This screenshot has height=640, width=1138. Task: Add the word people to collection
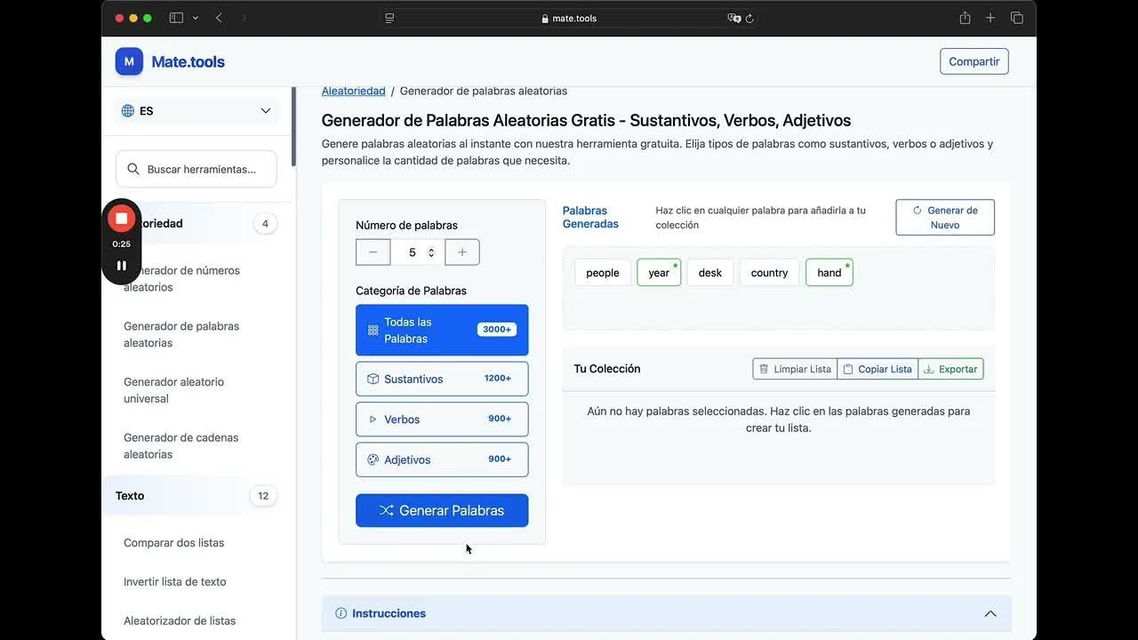pyautogui.click(x=603, y=273)
